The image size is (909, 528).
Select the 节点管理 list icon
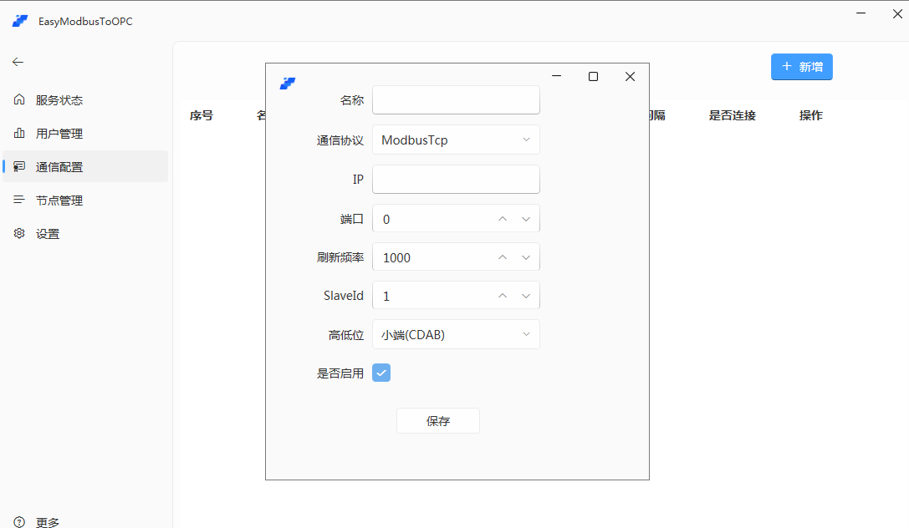point(18,200)
